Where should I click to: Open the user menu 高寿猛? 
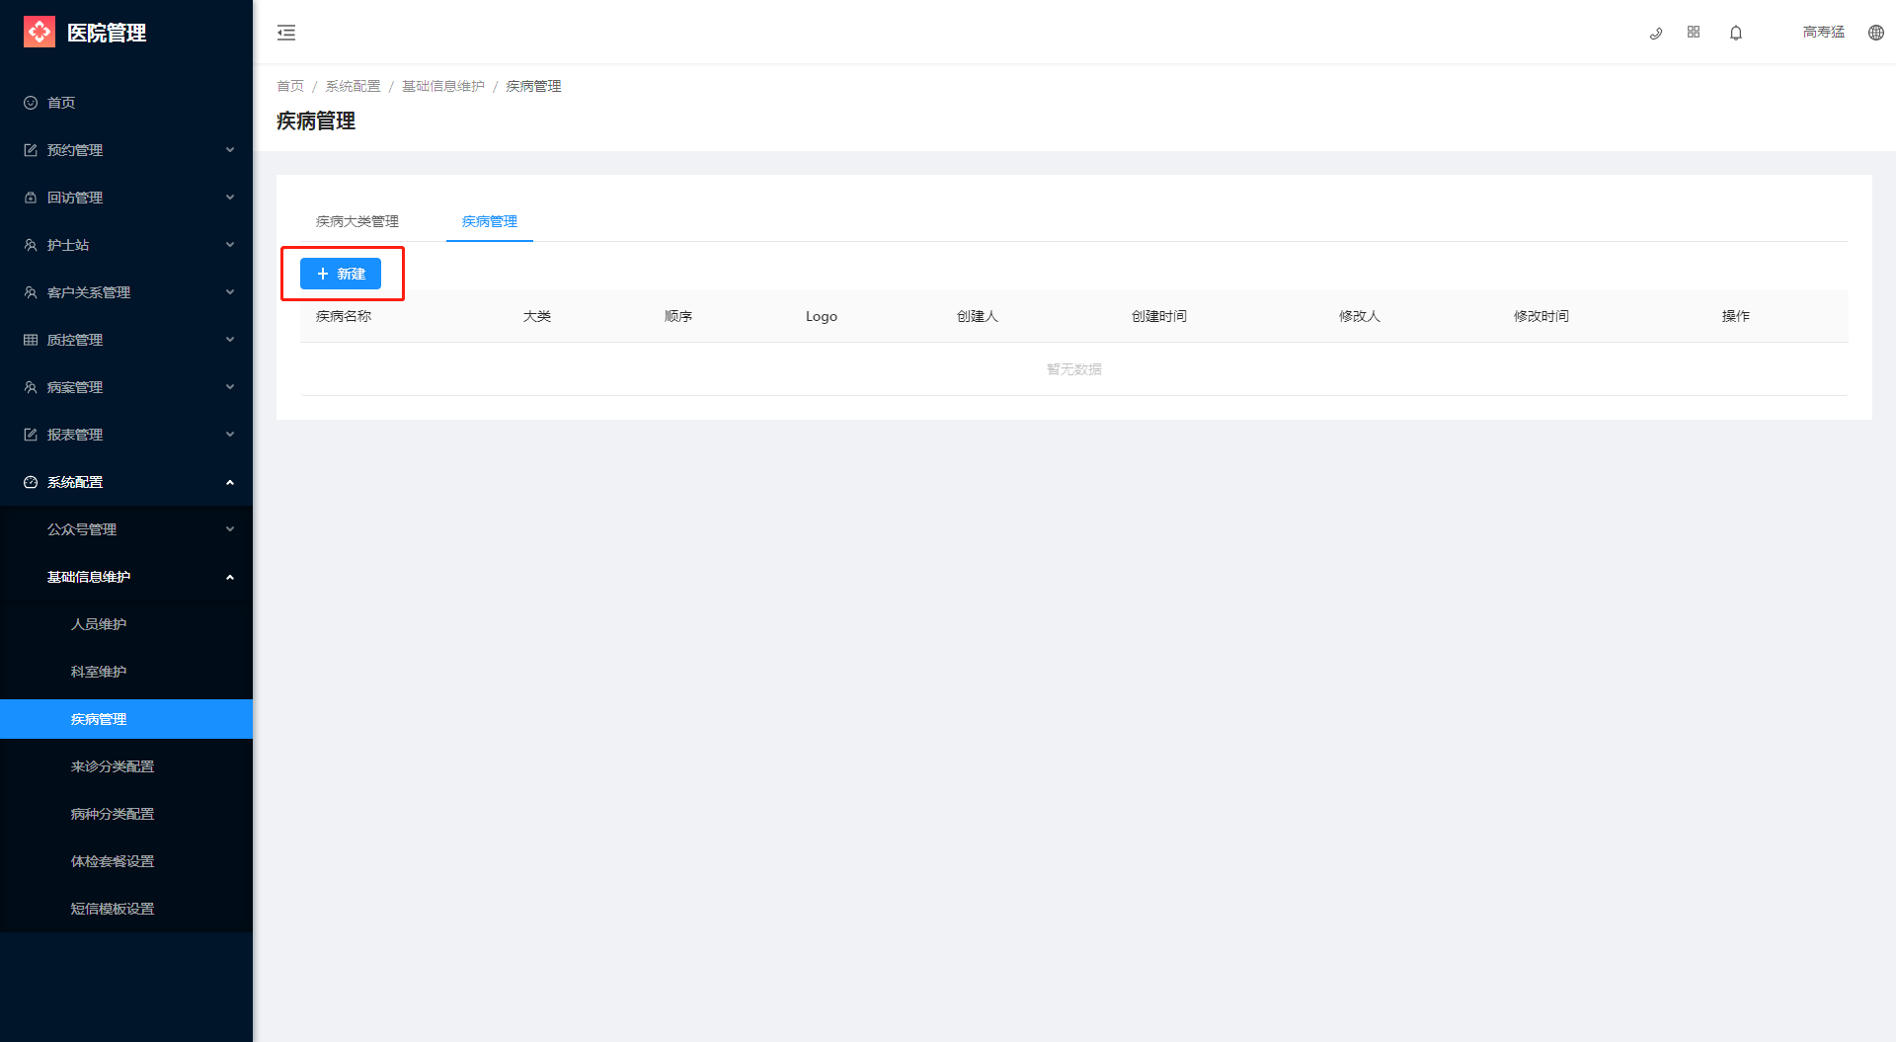1824,33
